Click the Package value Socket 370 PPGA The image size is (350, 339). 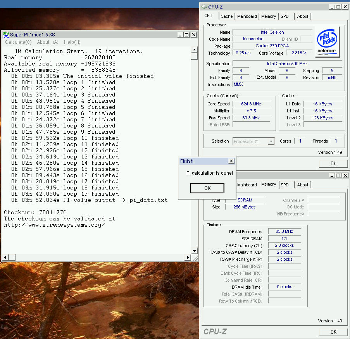click(272, 46)
